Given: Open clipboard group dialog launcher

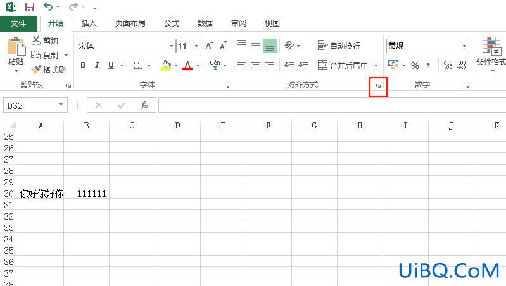Looking at the screenshot, I should click(68, 86).
